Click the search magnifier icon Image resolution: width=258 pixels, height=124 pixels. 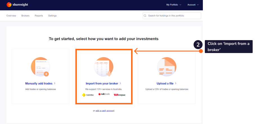(145, 16)
